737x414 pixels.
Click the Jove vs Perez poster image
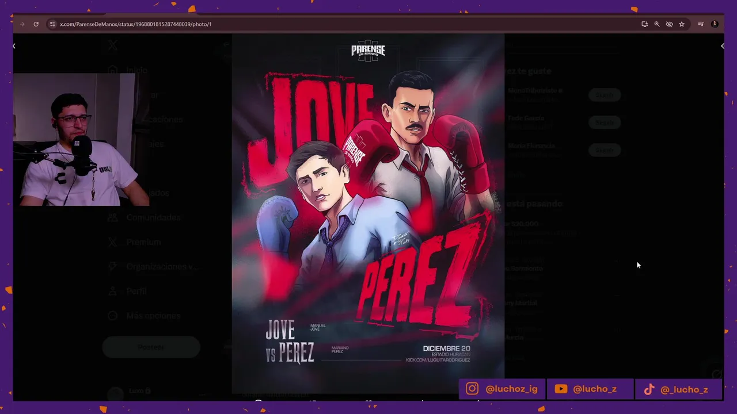click(368, 213)
